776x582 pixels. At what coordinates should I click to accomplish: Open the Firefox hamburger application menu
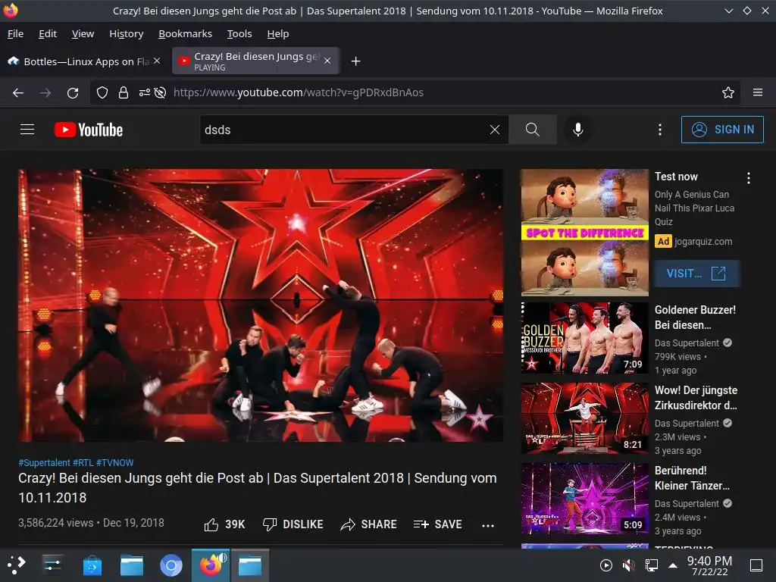pos(758,92)
